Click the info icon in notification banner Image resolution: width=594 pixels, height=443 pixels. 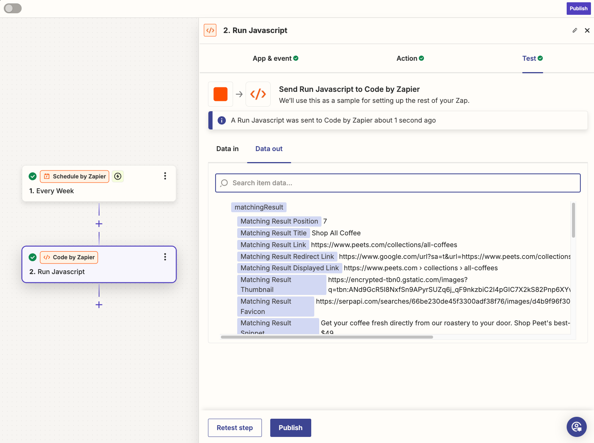click(x=222, y=120)
